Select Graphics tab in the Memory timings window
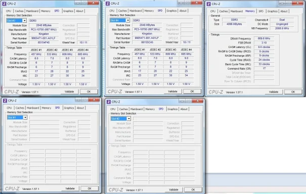Screen dimensions: 306x194 click(x=273, y=11)
